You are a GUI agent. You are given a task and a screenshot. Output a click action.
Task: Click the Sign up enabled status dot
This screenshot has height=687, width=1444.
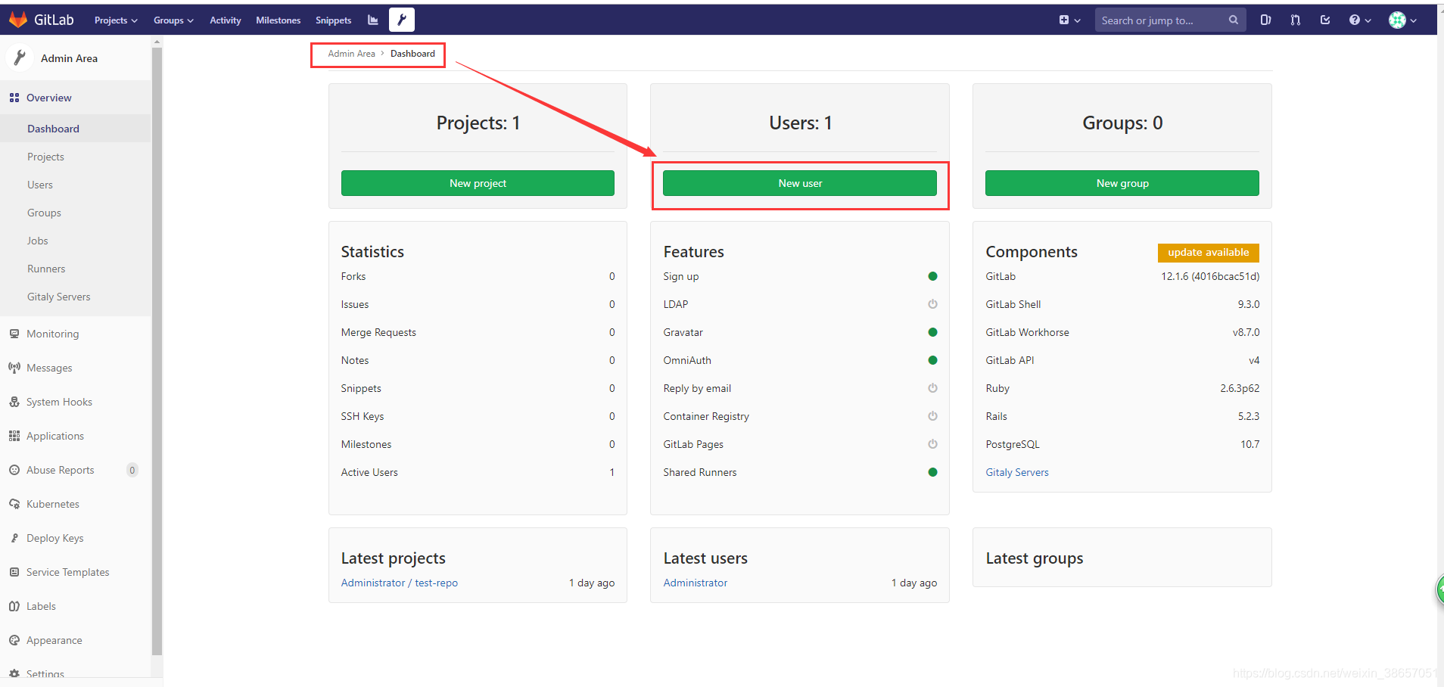tap(932, 276)
